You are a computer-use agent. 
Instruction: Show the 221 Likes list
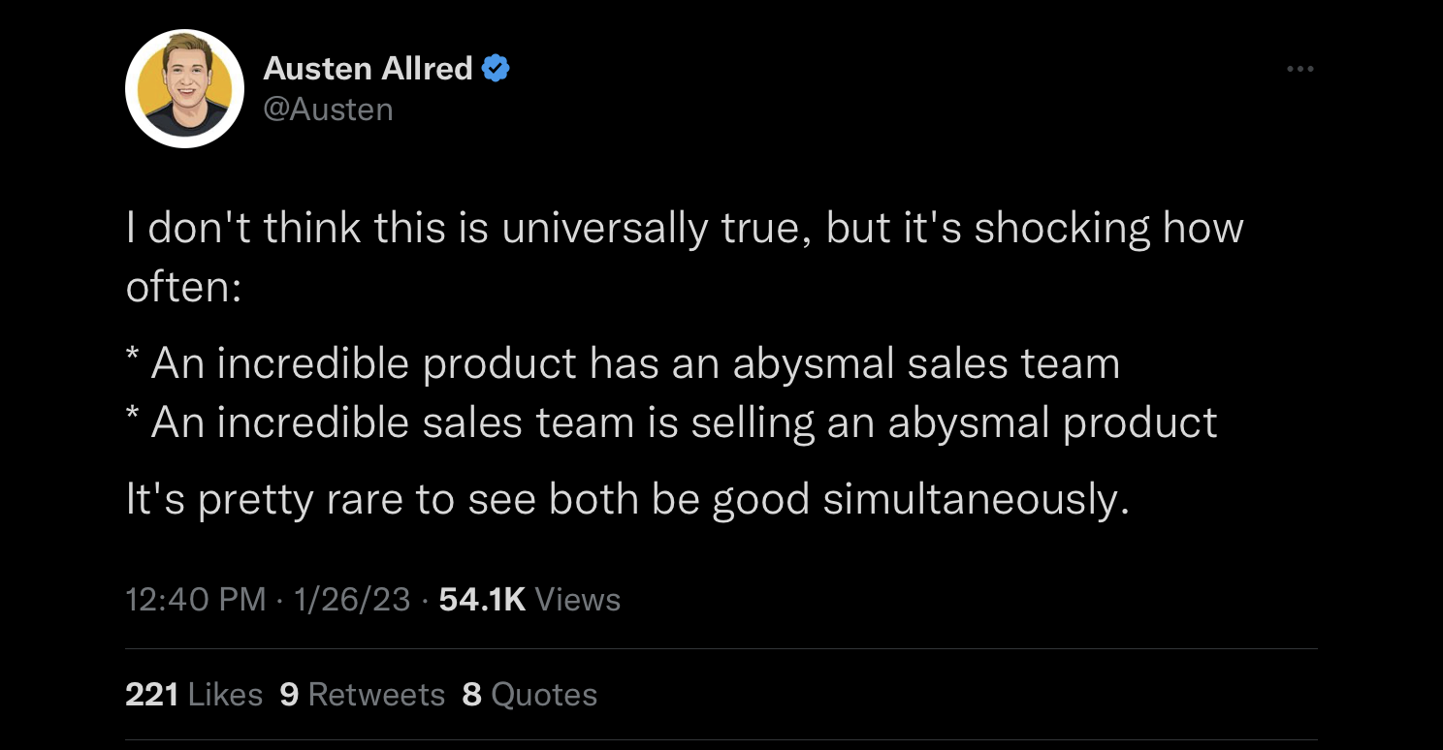(194, 695)
